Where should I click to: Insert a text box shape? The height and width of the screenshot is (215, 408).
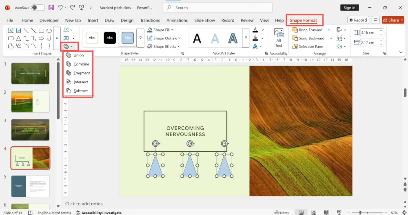(11, 30)
